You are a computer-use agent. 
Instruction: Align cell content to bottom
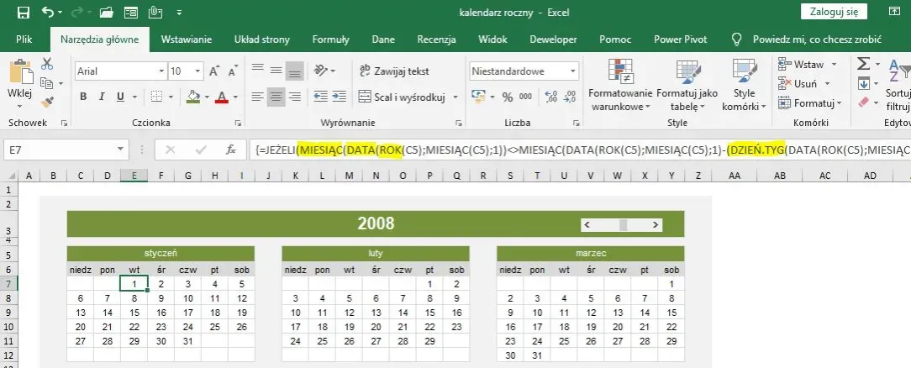295,71
